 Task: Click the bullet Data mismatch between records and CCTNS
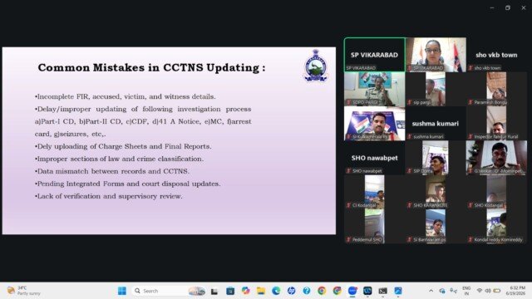tap(112, 171)
